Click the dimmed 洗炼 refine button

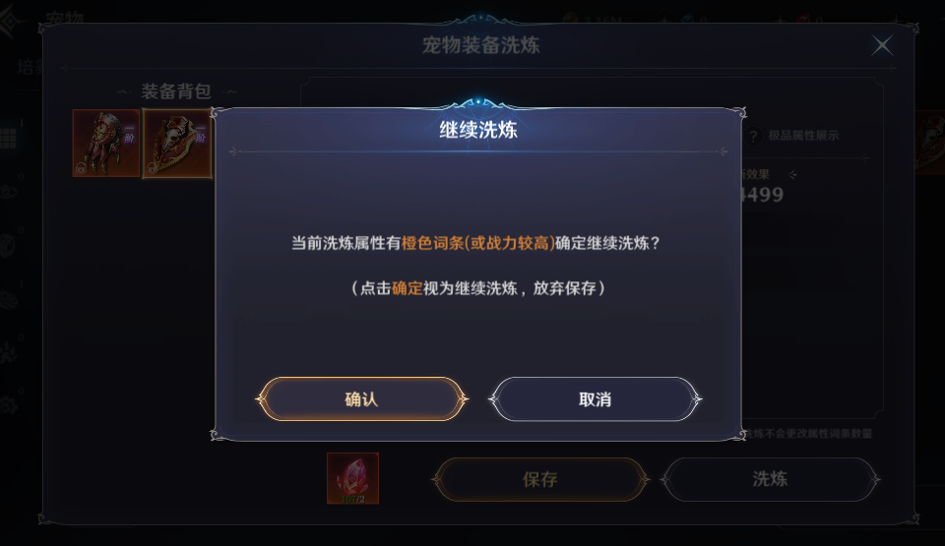pyautogui.click(x=770, y=480)
